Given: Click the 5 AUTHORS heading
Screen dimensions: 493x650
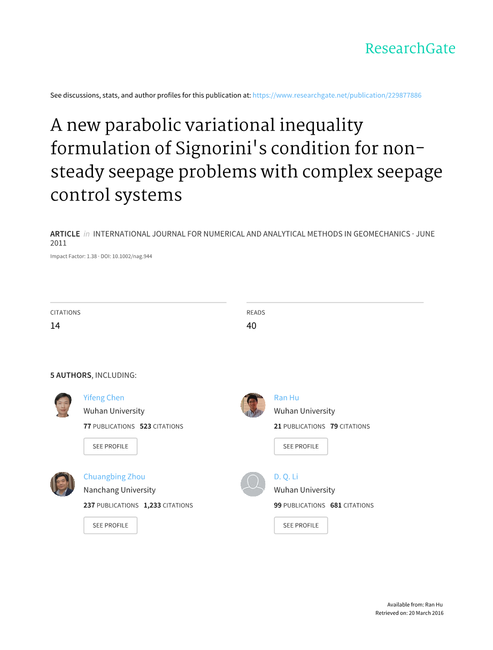Looking at the screenshot, I should 71,375.
